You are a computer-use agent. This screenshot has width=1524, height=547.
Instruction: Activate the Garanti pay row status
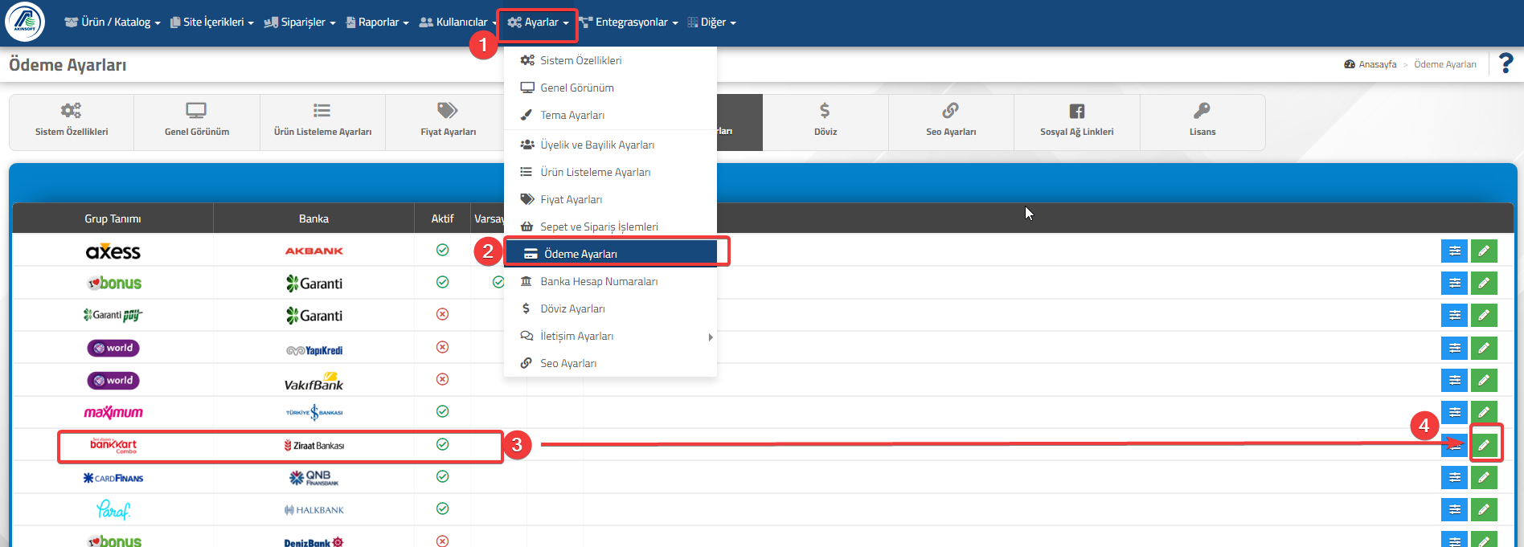442,314
